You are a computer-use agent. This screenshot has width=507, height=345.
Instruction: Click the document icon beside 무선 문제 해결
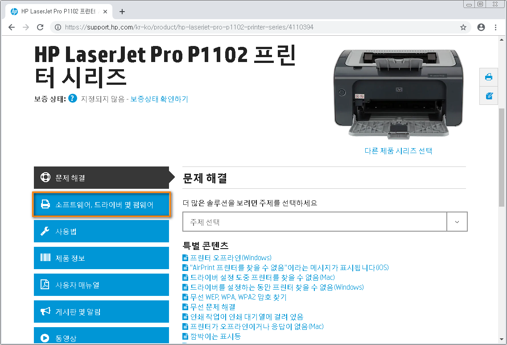185,307
